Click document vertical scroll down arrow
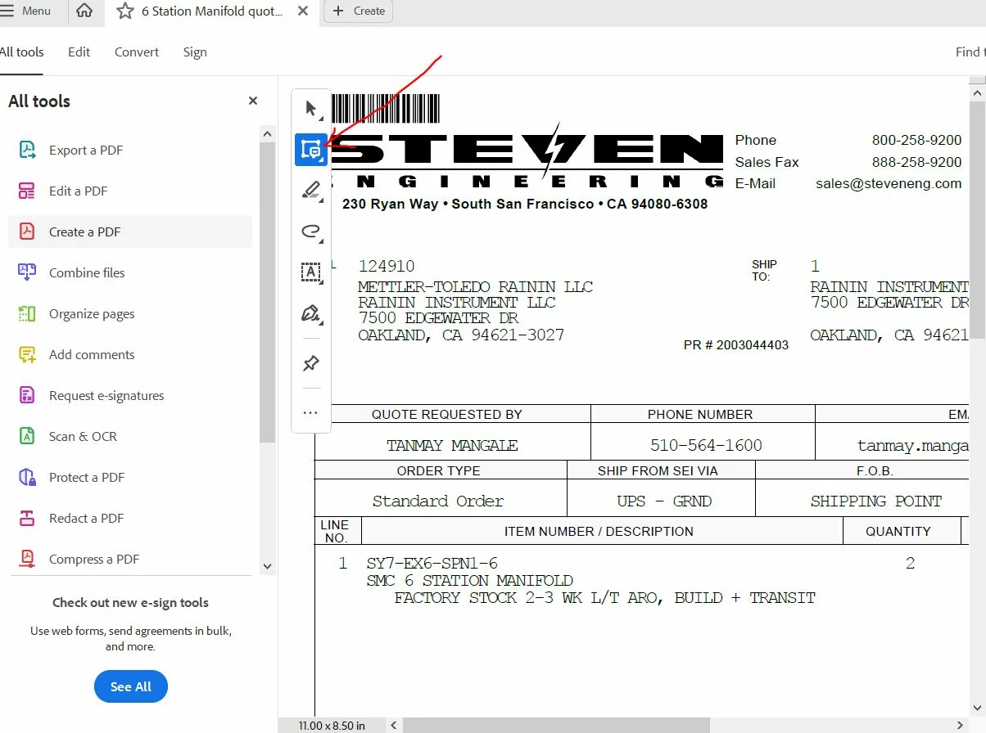986x733 pixels. point(978,708)
